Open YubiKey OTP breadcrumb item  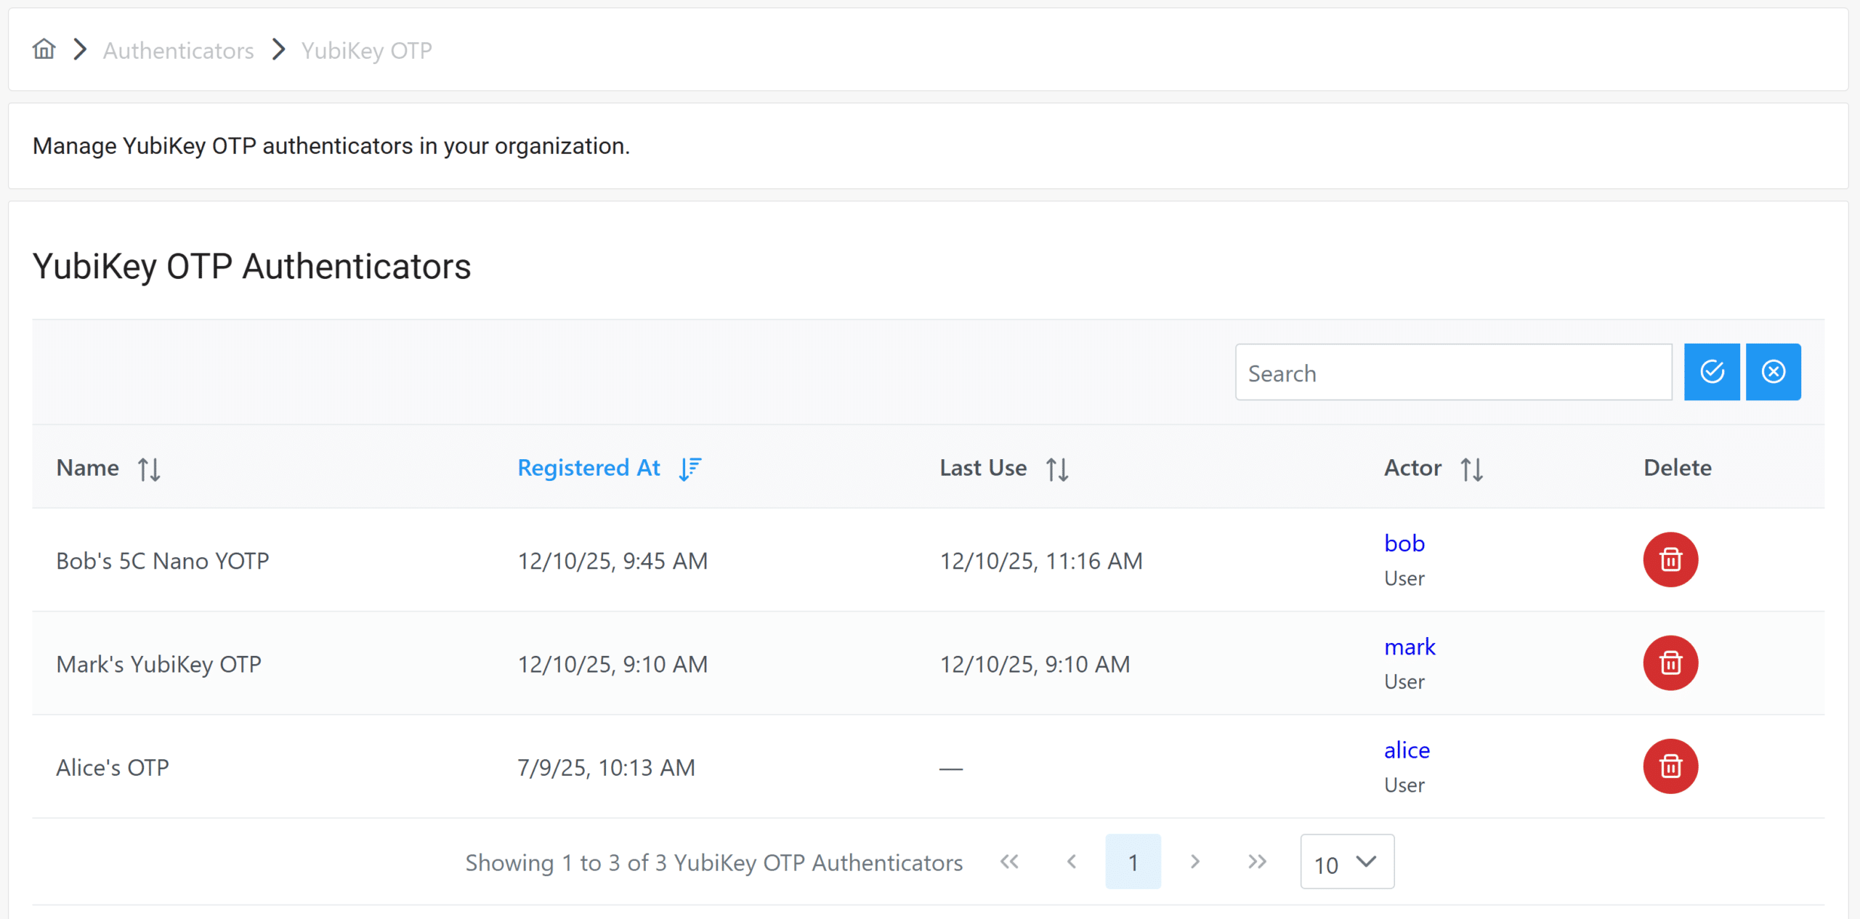(366, 51)
